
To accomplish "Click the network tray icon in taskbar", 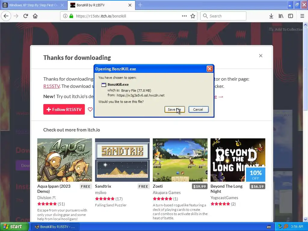I will pos(280,227).
